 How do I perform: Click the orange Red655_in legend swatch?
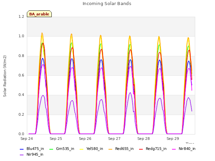(111, 149)
